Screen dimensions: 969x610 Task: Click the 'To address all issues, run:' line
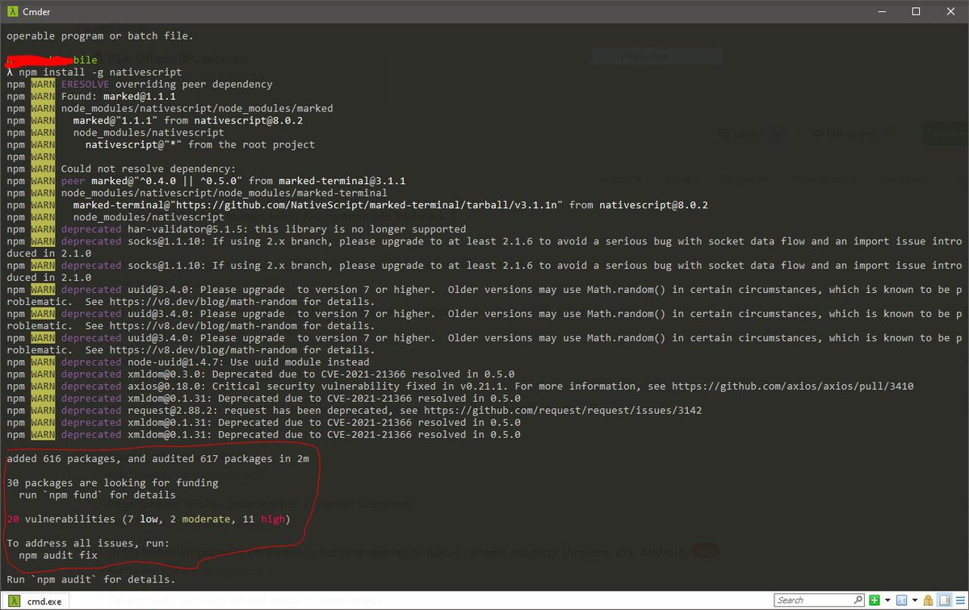click(88, 543)
